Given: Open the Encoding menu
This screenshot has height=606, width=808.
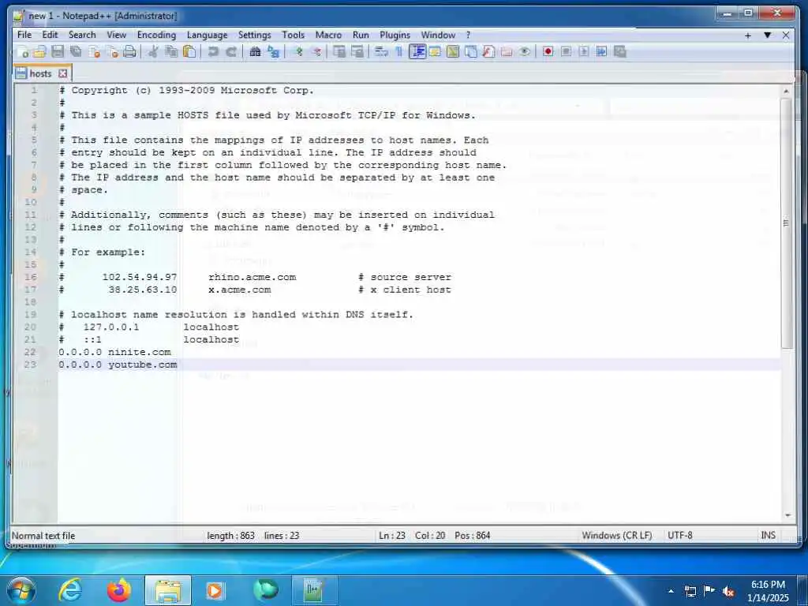Looking at the screenshot, I should [157, 35].
